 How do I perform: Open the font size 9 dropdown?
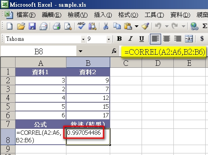[109, 39]
